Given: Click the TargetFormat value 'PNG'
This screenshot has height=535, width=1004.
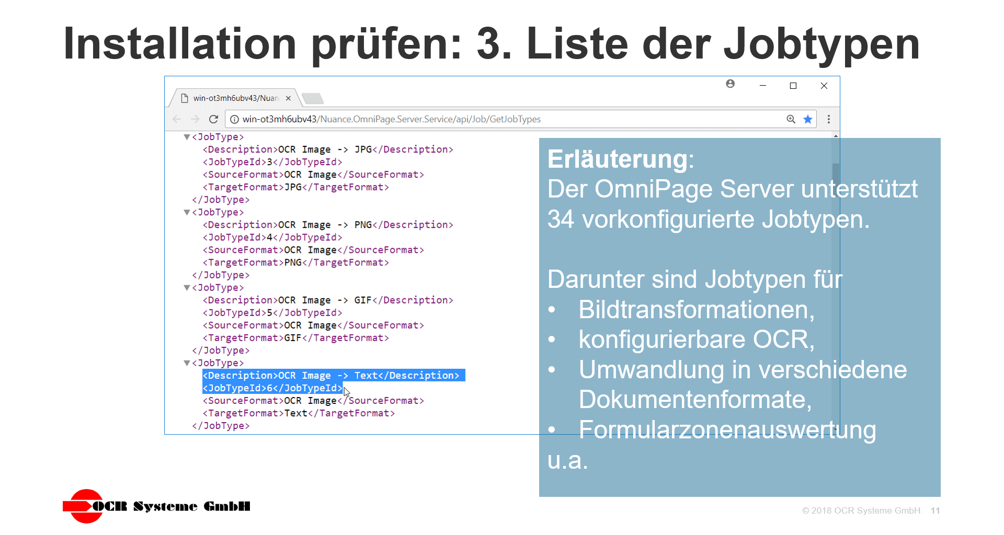Looking at the screenshot, I should pos(292,262).
